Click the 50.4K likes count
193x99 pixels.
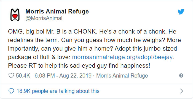point(23,76)
